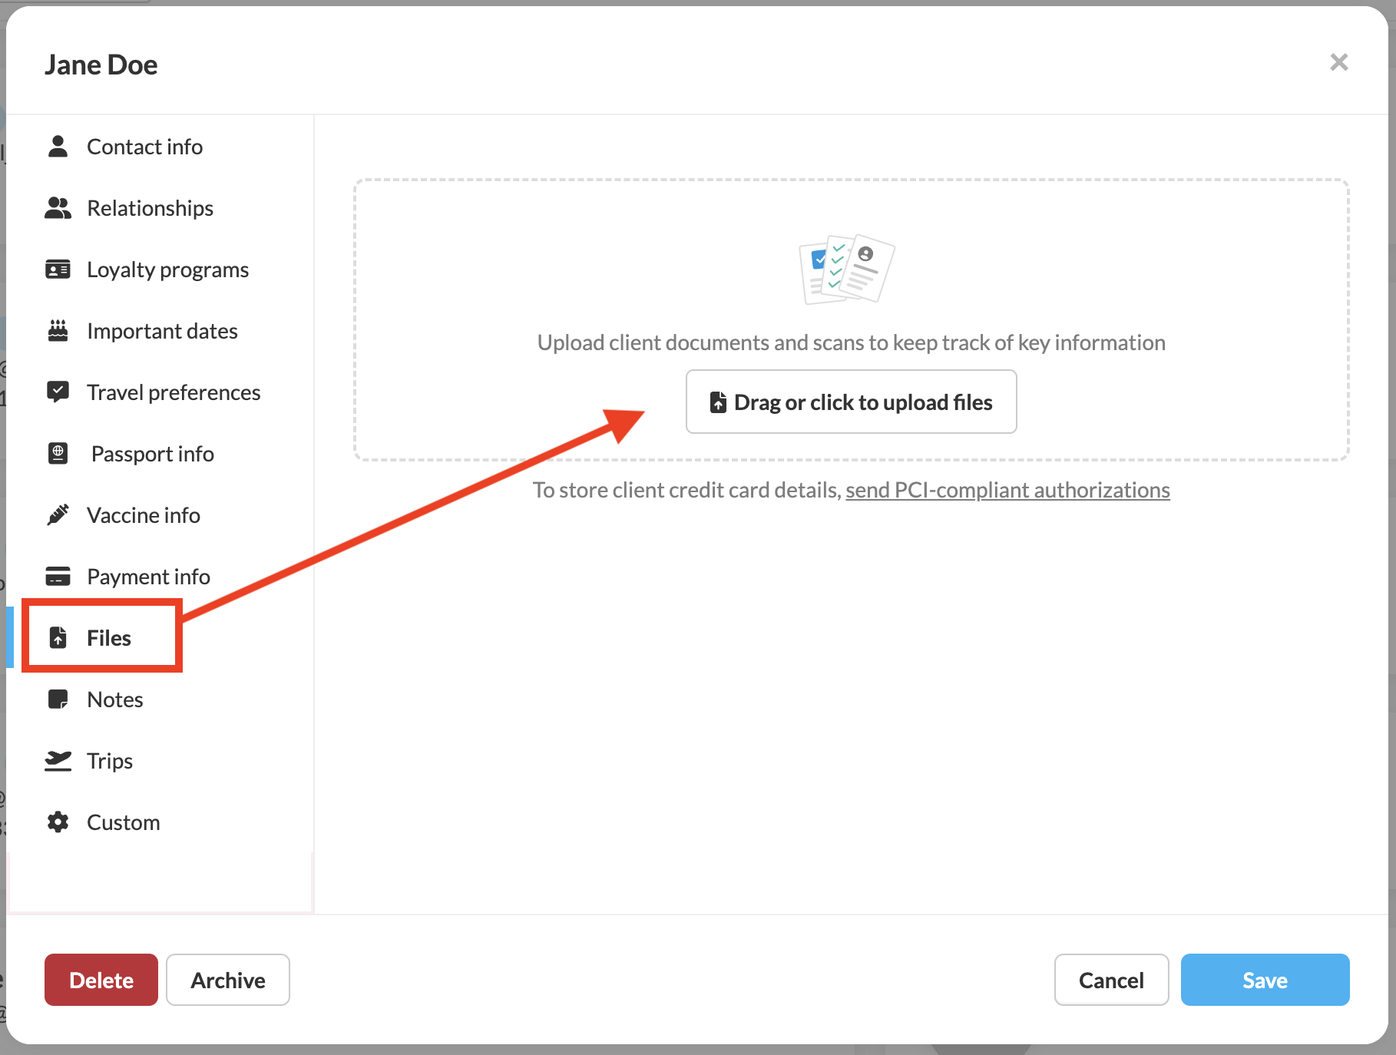Click the Trips airplane icon
This screenshot has height=1055, width=1396.
pyautogui.click(x=58, y=760)
